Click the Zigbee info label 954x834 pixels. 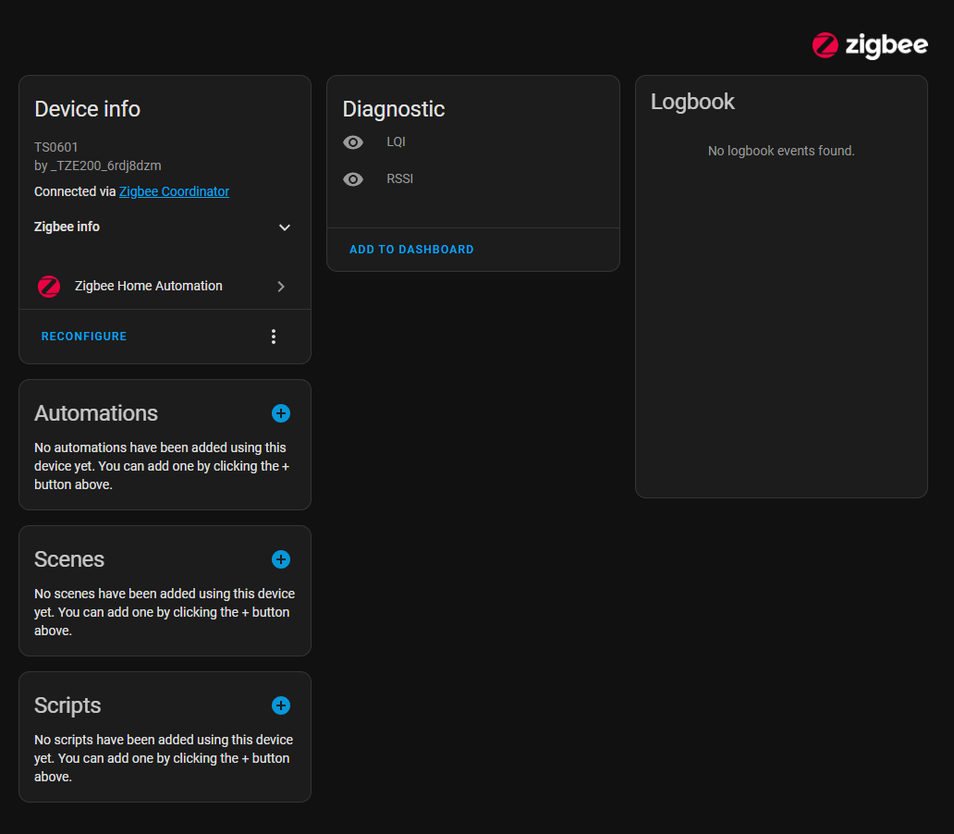point(67,227)
